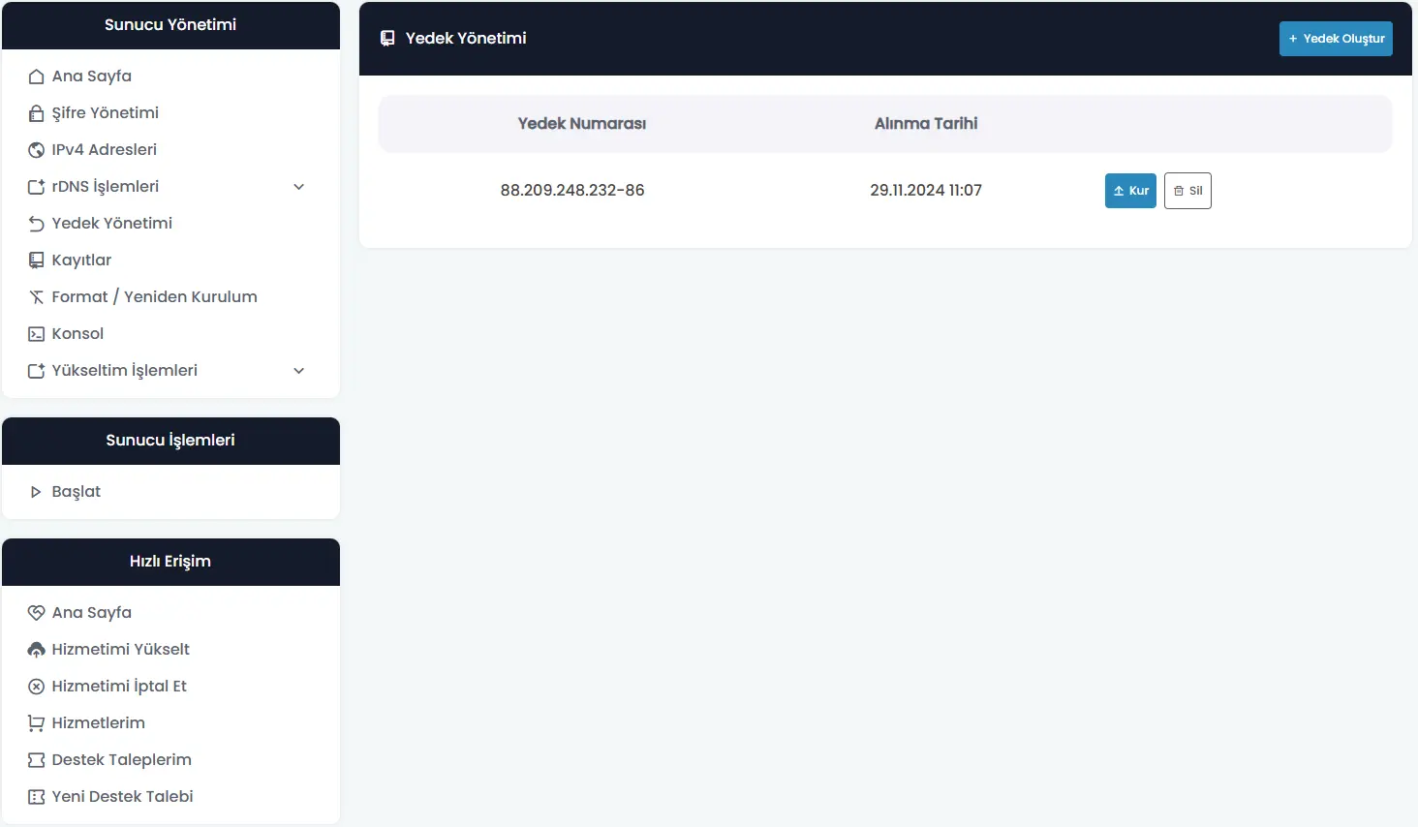The height and width of the screenshot is (827, 1418).
Task: Click the Sunucu Yönetimi panel heading
Action: (170, 25)
